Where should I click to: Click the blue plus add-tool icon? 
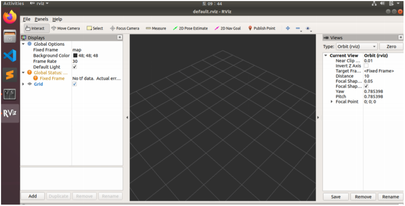click(288, 28)
